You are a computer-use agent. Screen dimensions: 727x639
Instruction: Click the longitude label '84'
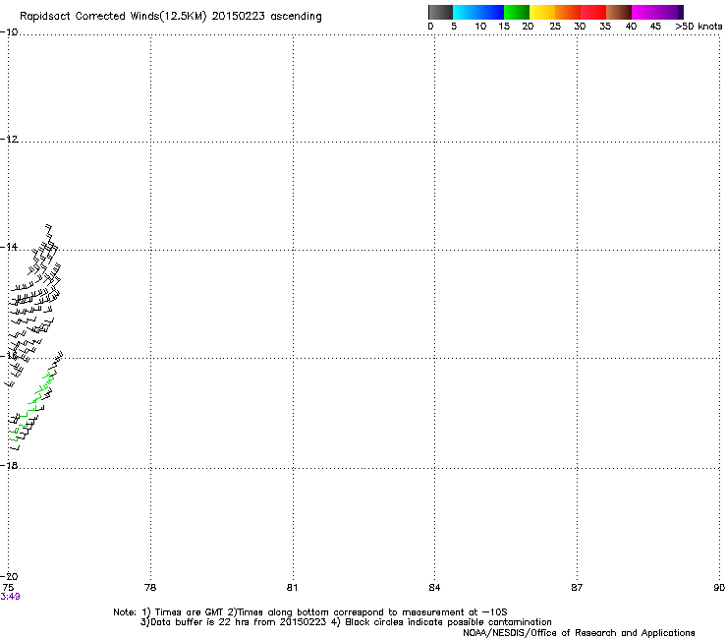[x=434, y=588]
